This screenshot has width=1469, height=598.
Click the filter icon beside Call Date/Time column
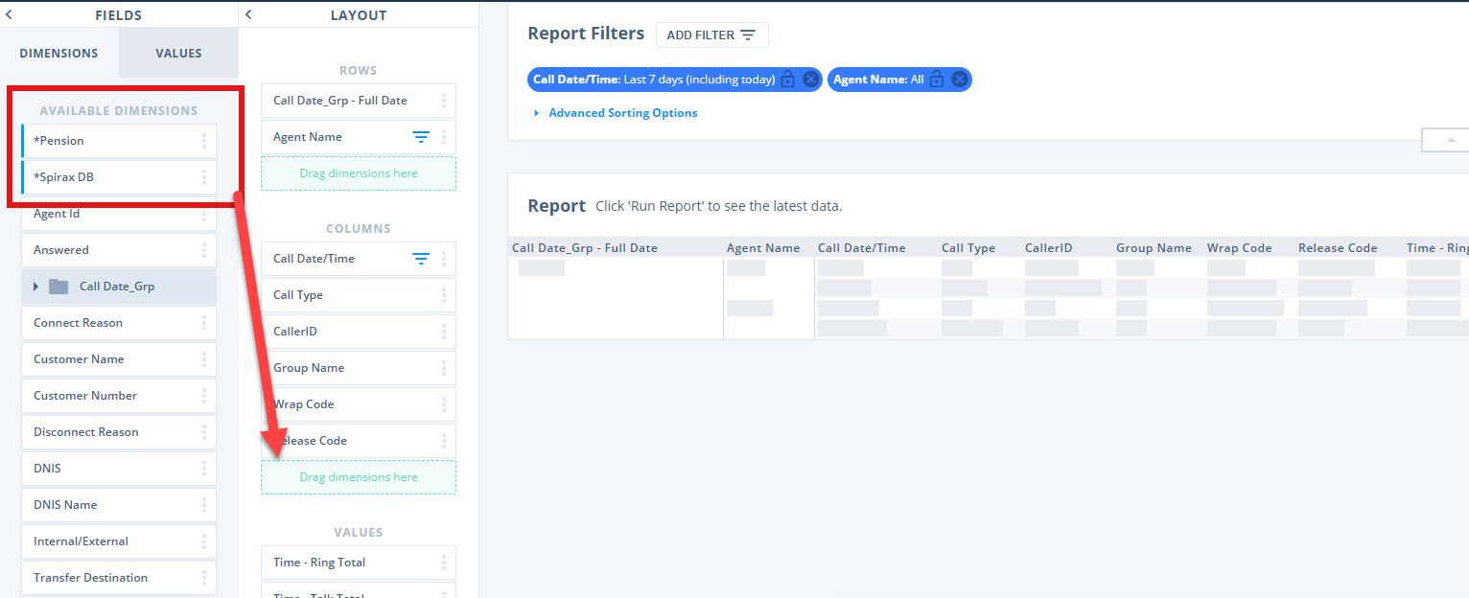point(420,258)
